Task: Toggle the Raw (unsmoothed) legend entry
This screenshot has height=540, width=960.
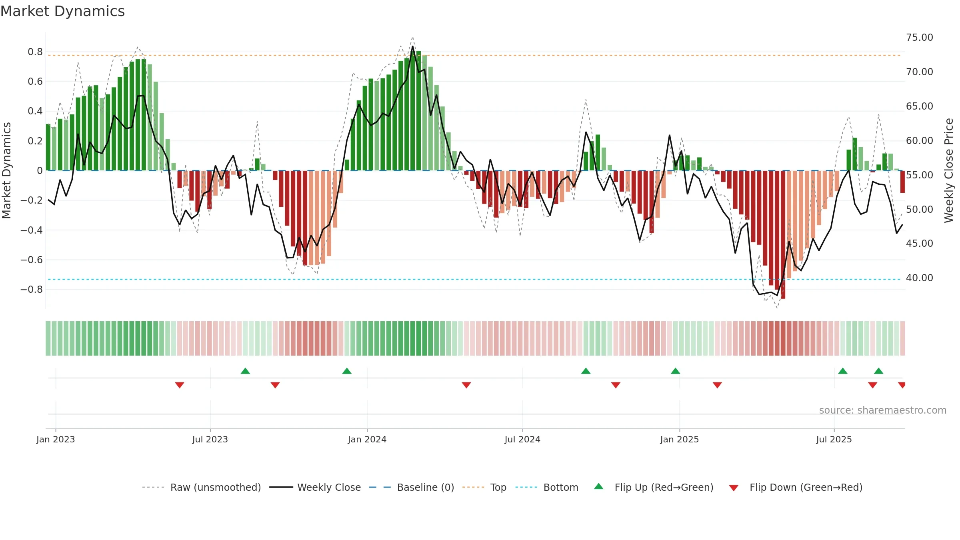Action: click(x=201, y=487)
